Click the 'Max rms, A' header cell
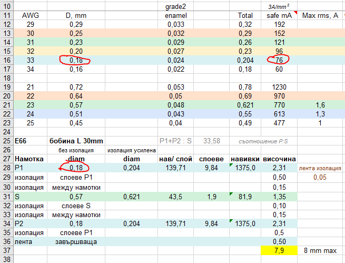This screenshot has width=345, height=263. click(x=320, y=16)
